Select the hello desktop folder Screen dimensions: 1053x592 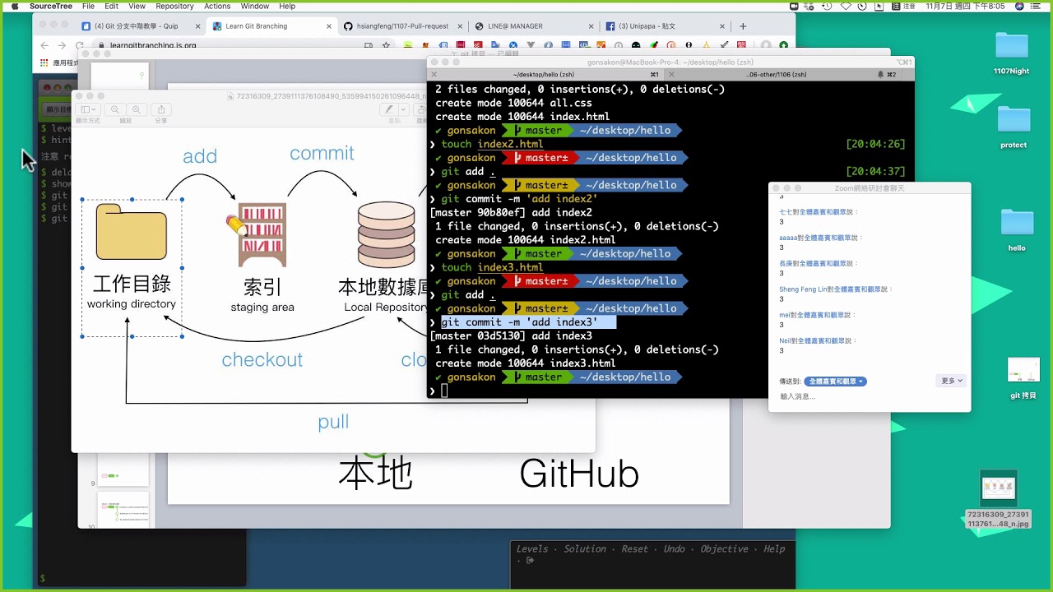tap(1017, 230)
